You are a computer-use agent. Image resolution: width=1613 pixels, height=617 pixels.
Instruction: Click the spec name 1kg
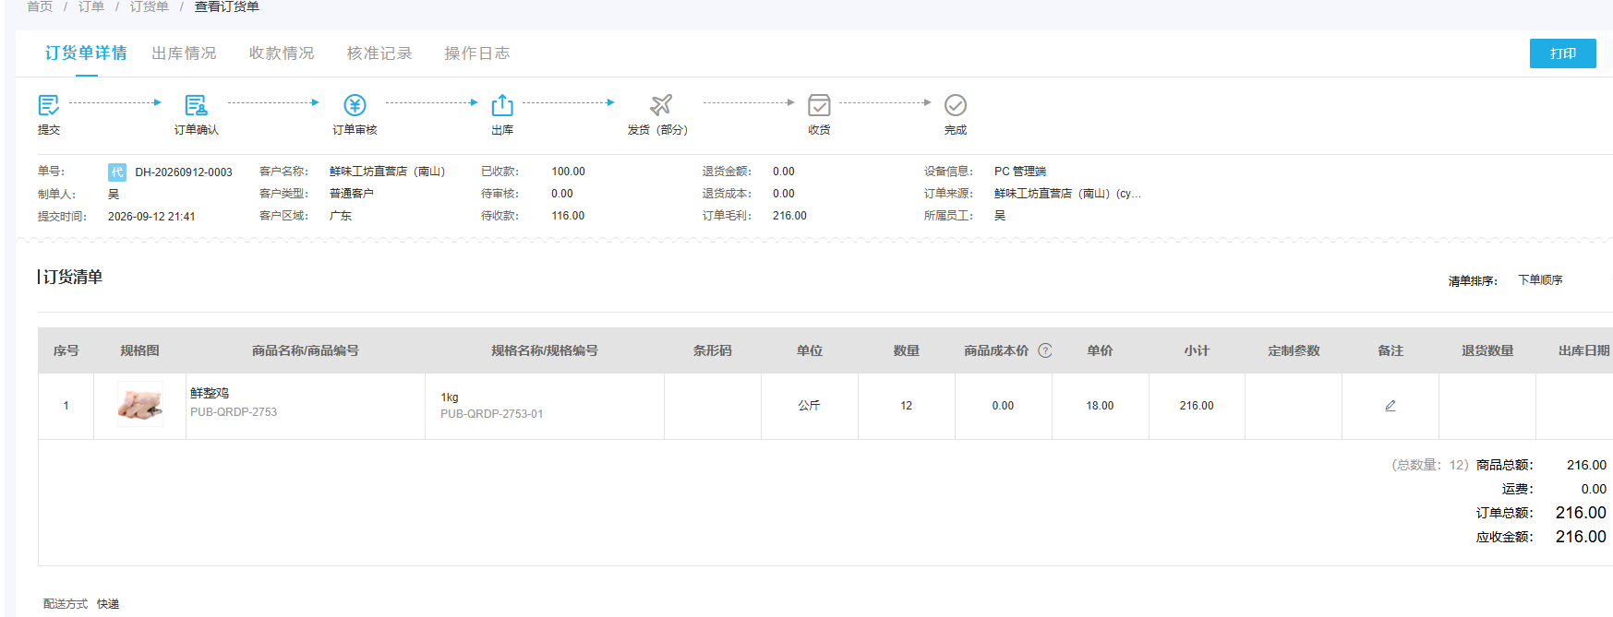pos(450,397)
